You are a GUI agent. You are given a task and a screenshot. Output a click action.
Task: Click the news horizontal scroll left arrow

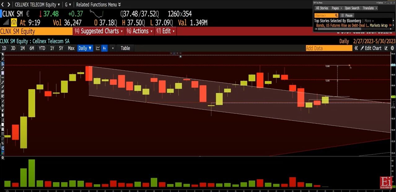click(x=316, y=29)
